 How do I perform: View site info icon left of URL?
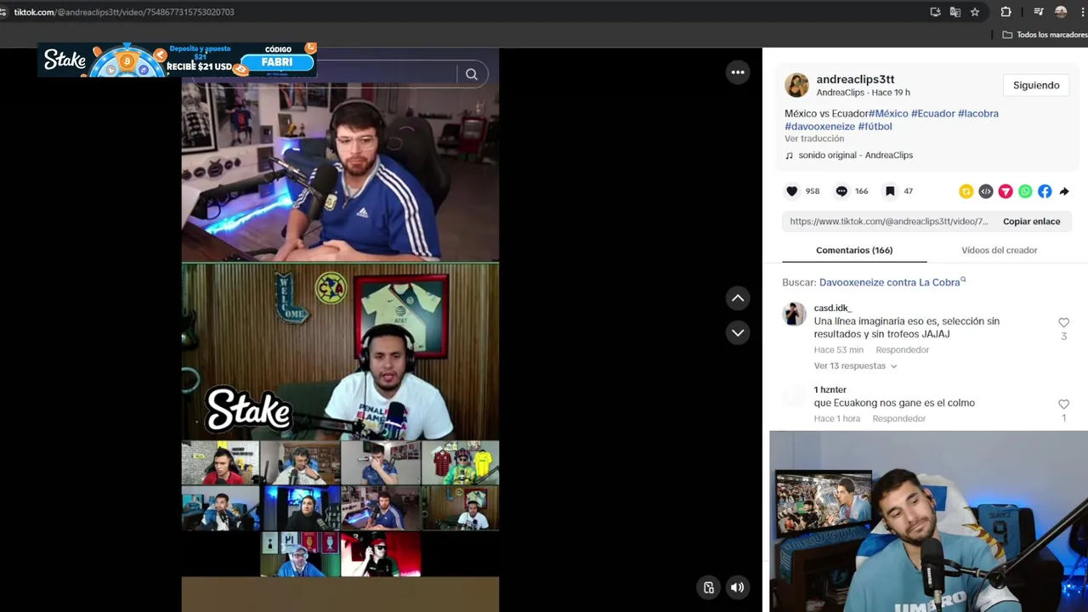tap(3, 12)
